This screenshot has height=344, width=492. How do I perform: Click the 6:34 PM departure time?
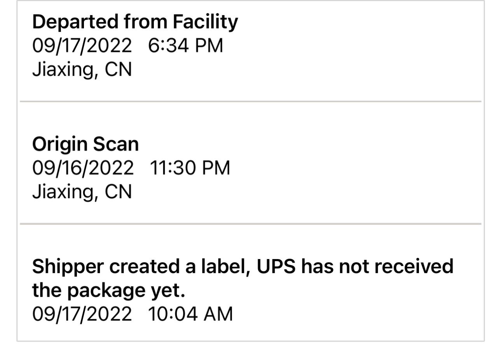[x=186, y=46]
